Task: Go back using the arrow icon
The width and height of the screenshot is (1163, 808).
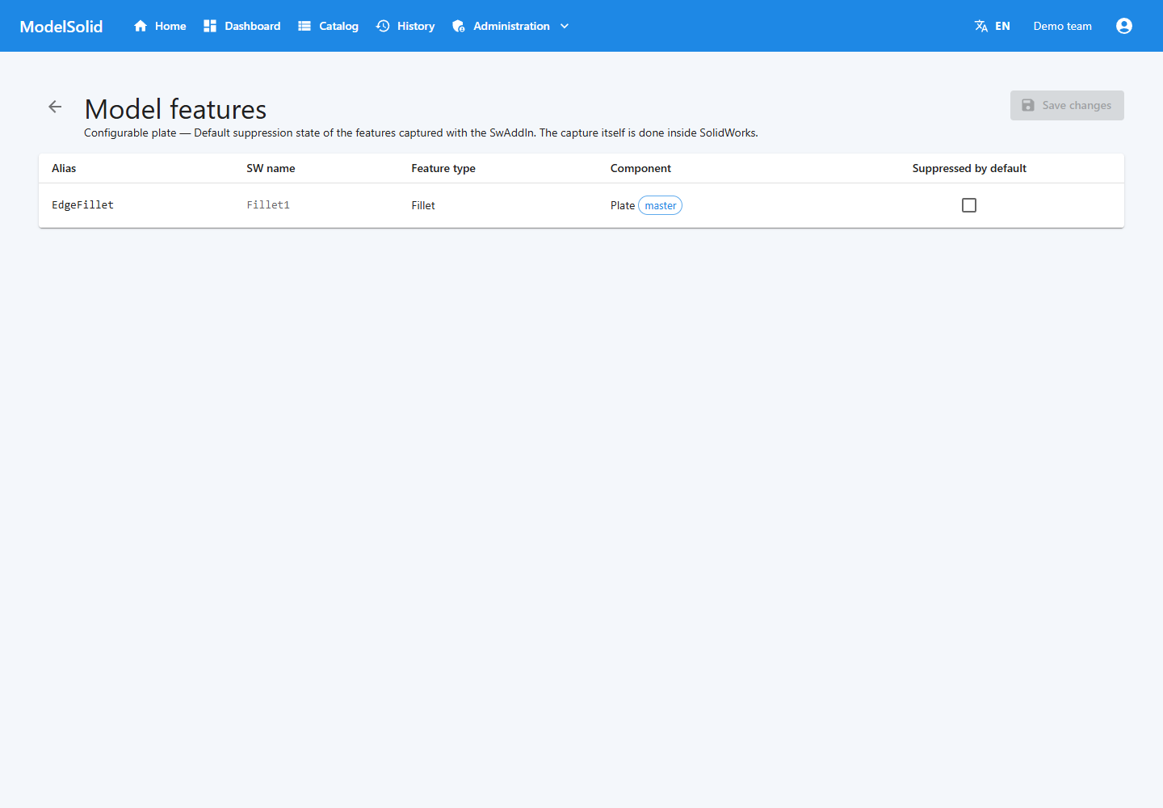Action: point(55,107)
